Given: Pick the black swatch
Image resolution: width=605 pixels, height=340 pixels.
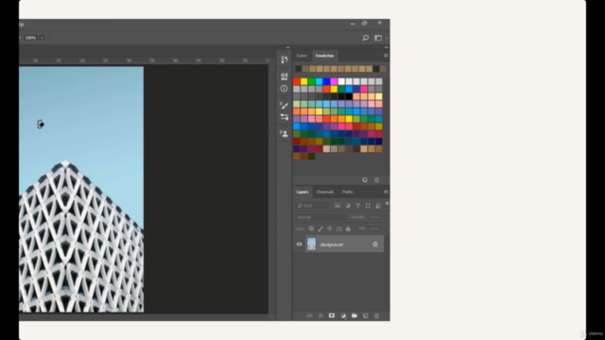Looking at the screenshot, I should [349, 96].
